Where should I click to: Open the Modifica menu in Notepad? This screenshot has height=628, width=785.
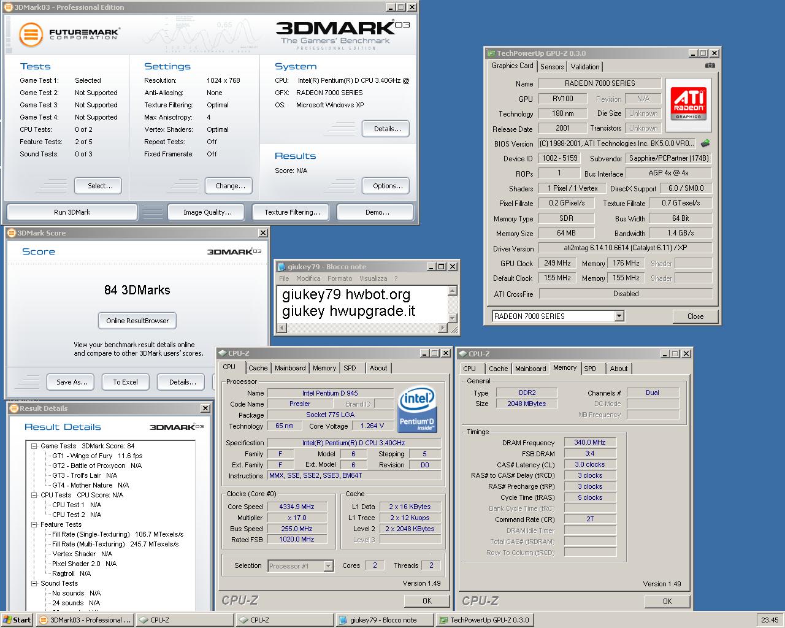coord(308,278)
